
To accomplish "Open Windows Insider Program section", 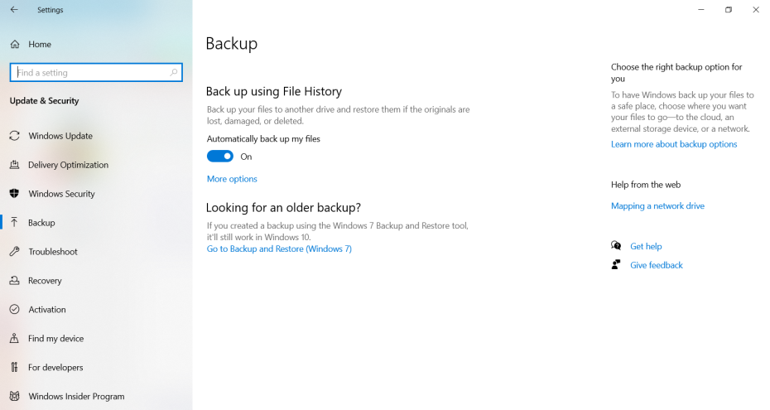I will 76,397.
